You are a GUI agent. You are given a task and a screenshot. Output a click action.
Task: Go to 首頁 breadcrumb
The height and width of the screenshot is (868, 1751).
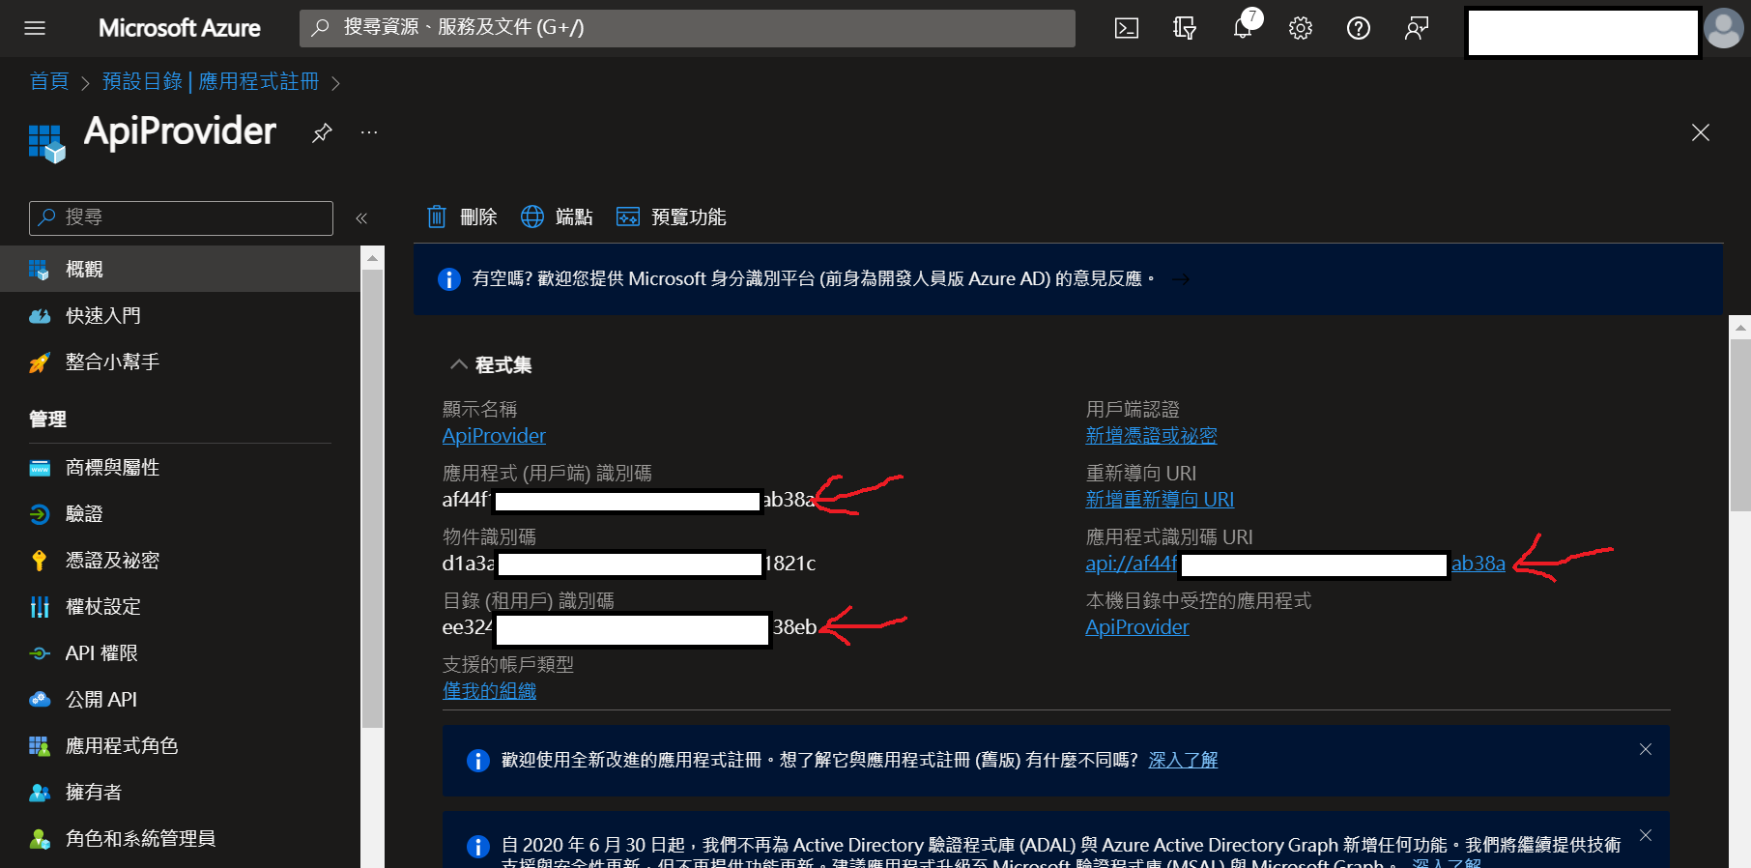tap(49, 81)
